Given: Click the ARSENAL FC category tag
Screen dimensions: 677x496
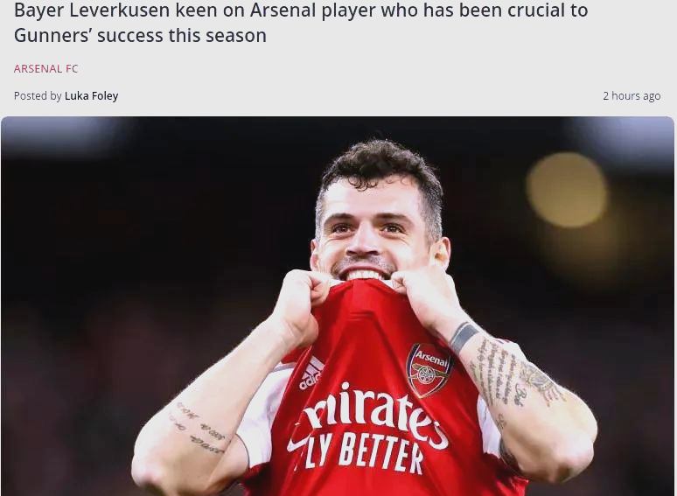Looking at the screenshot, I should [45, 68].
